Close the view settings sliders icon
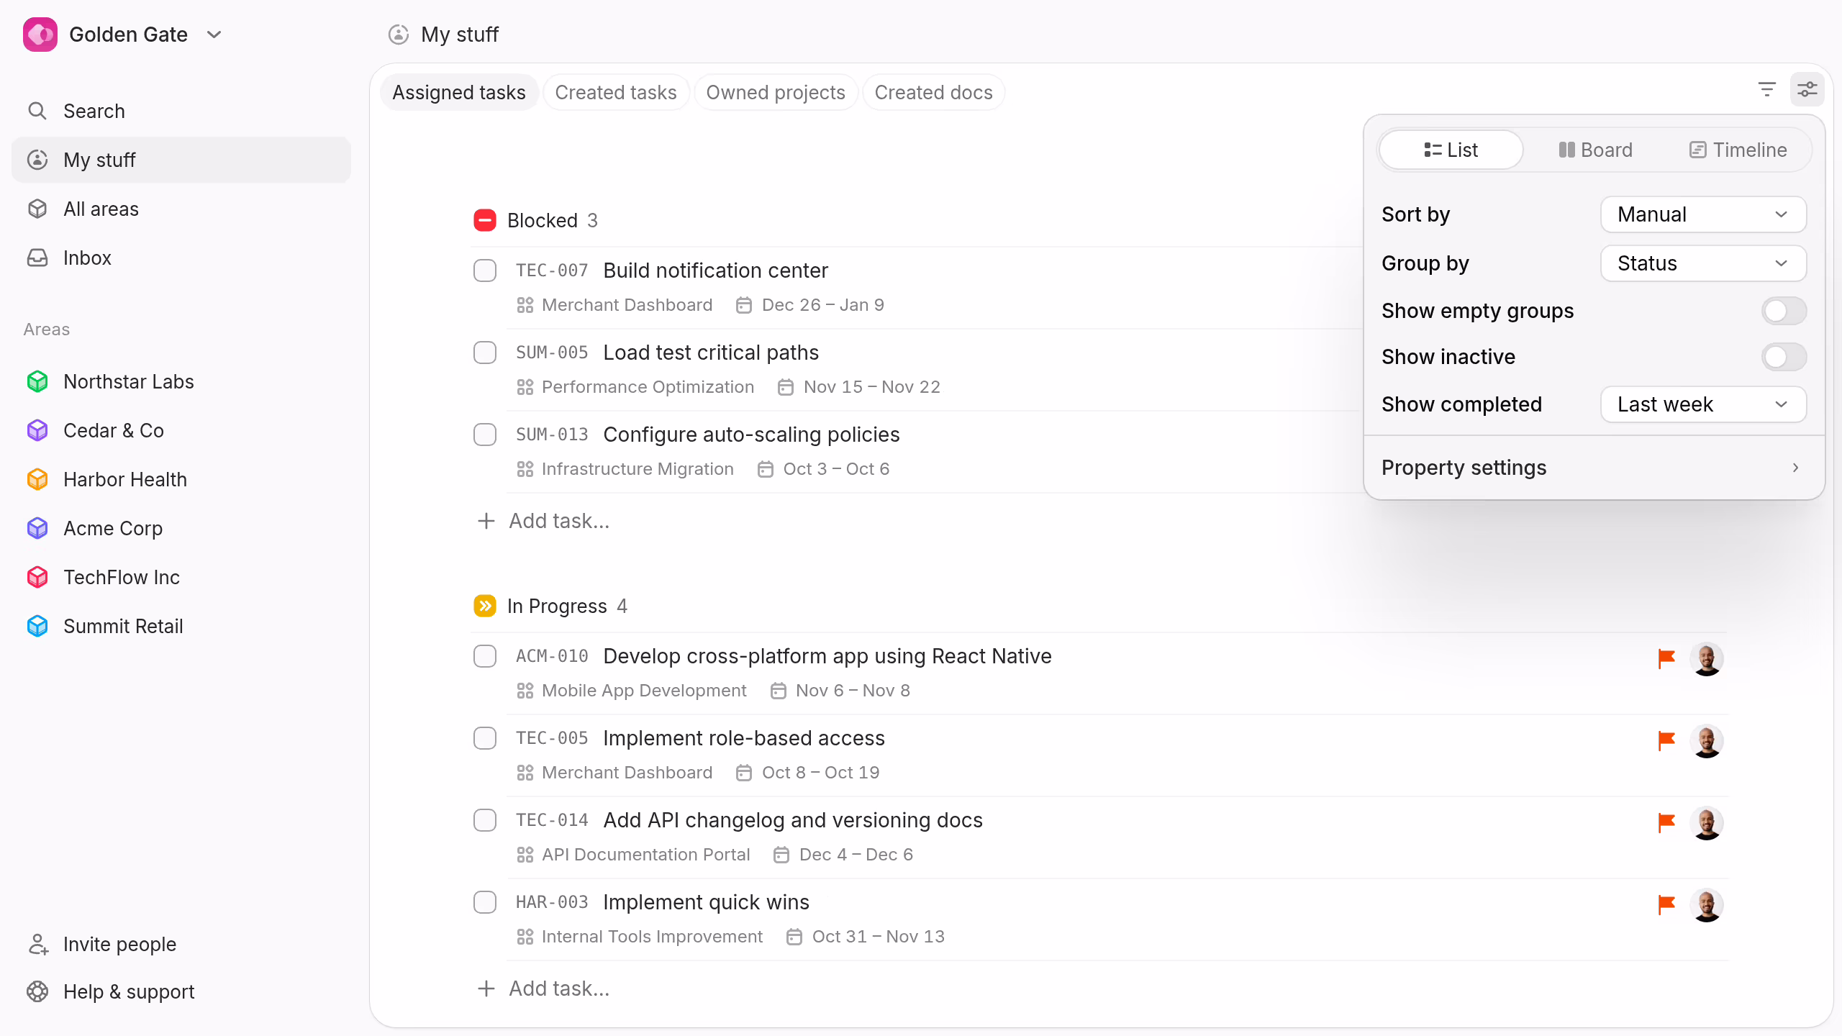The image size is (1842, 1036). coord(1807,90)
